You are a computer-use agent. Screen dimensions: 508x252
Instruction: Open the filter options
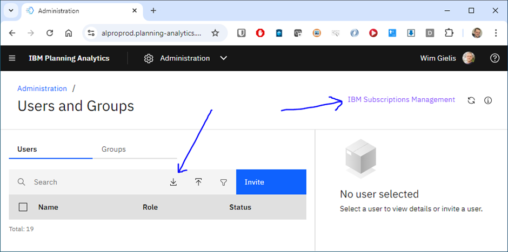coord(224,182)
